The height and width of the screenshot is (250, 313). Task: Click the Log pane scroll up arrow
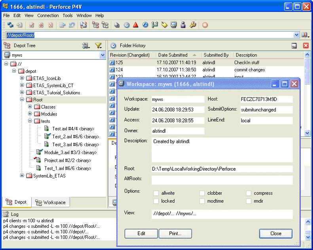[308, 221]
